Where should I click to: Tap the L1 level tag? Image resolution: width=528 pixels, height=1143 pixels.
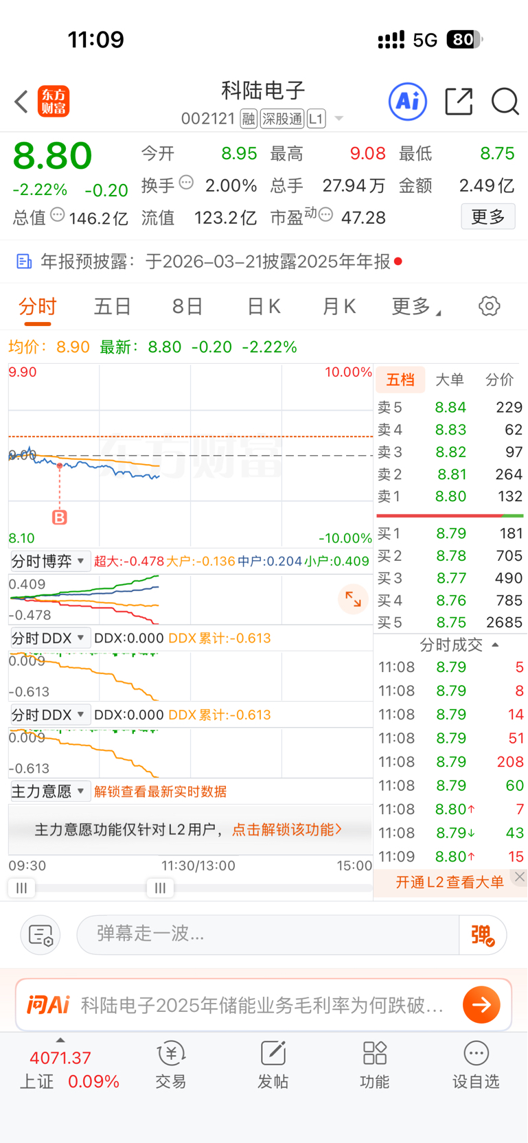[x=316, y=119]
